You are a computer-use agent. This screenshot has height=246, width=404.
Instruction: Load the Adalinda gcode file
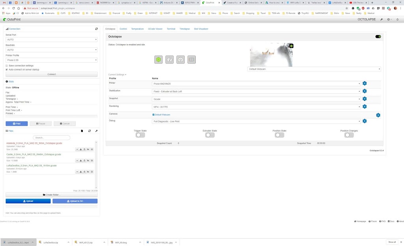88,149
